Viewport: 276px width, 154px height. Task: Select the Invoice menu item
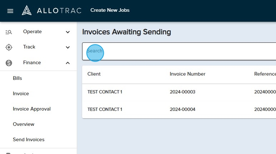tap(21, 94)
